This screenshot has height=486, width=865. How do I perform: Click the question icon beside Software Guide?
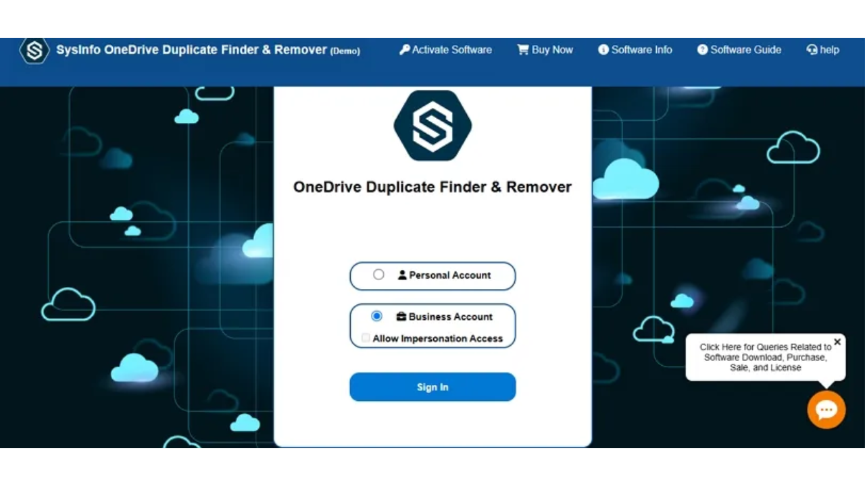pyautogui.click(x=703, y=50)
